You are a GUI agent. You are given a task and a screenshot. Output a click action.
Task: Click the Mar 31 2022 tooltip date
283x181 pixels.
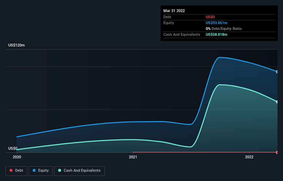pos(174,11)
